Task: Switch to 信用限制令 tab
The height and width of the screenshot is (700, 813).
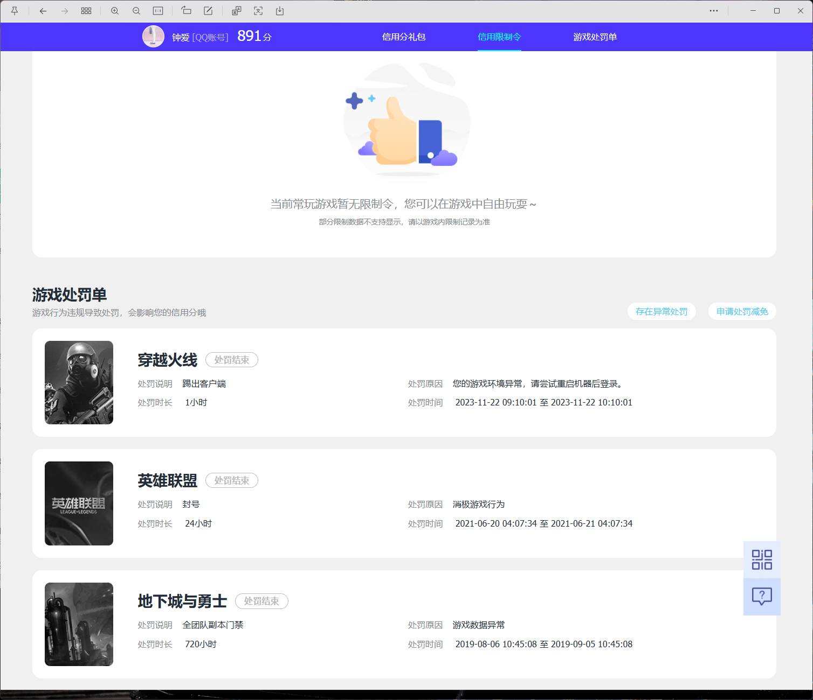Action: coord(499,37)
